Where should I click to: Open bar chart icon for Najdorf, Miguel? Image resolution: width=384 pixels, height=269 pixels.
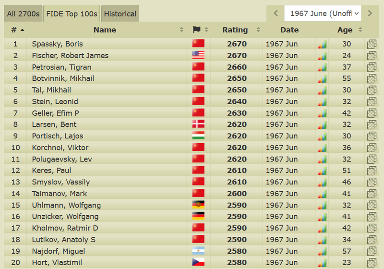(x=322, y=251)
